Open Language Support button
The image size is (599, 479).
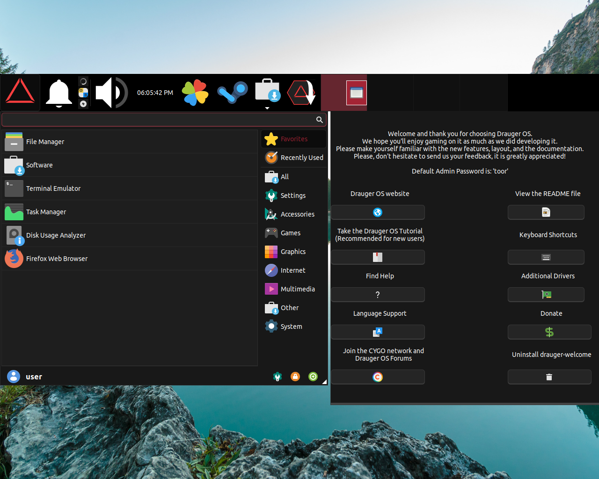pos(378,332)
